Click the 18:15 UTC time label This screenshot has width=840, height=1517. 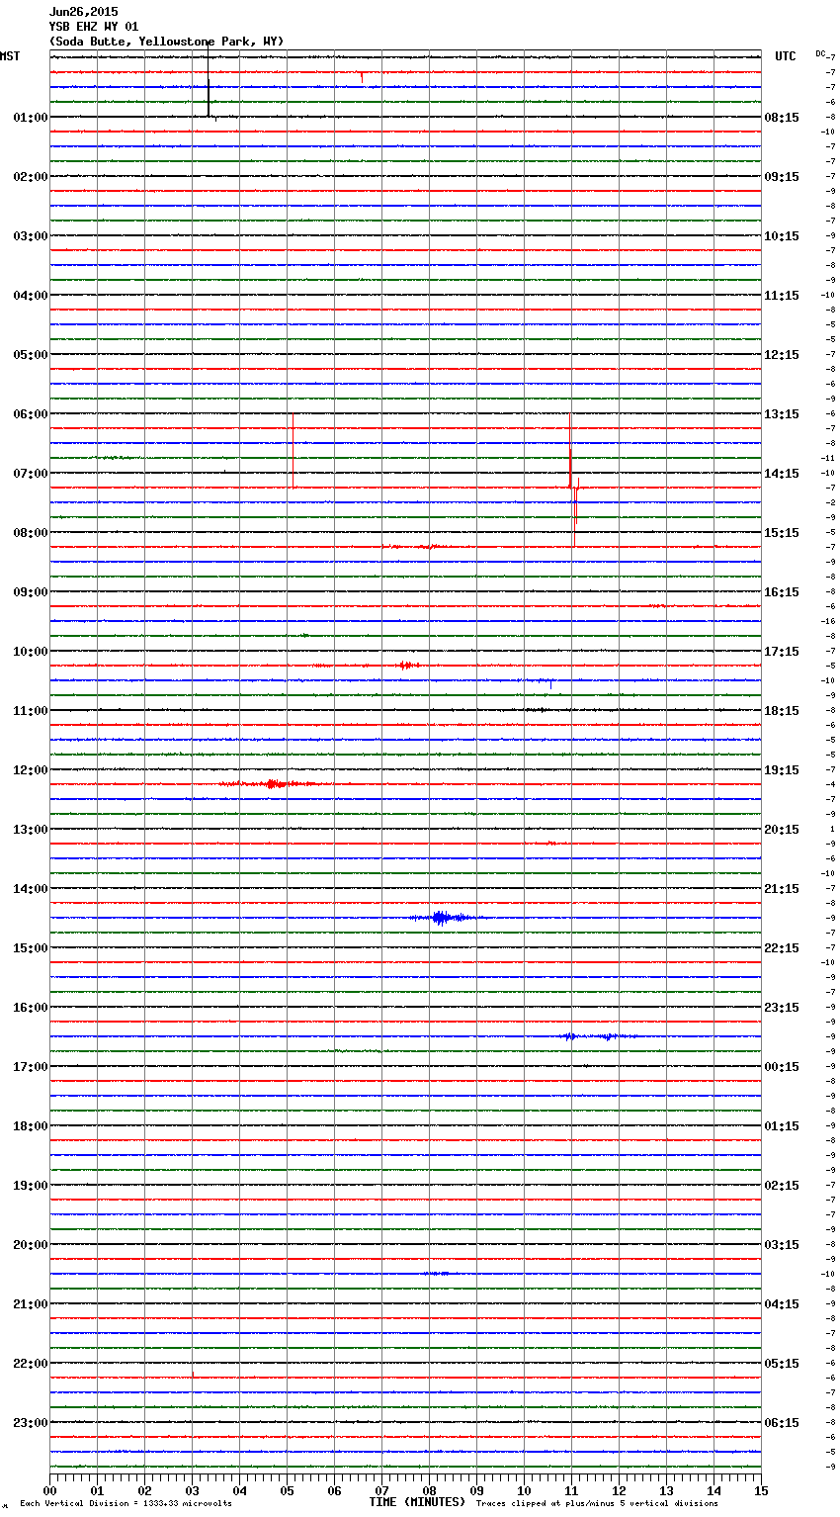[782, 711]
